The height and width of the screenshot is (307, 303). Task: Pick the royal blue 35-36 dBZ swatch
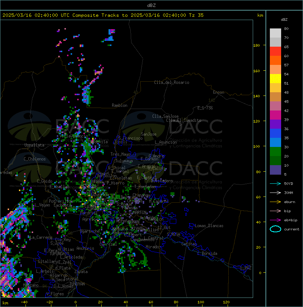pos(275,133)
